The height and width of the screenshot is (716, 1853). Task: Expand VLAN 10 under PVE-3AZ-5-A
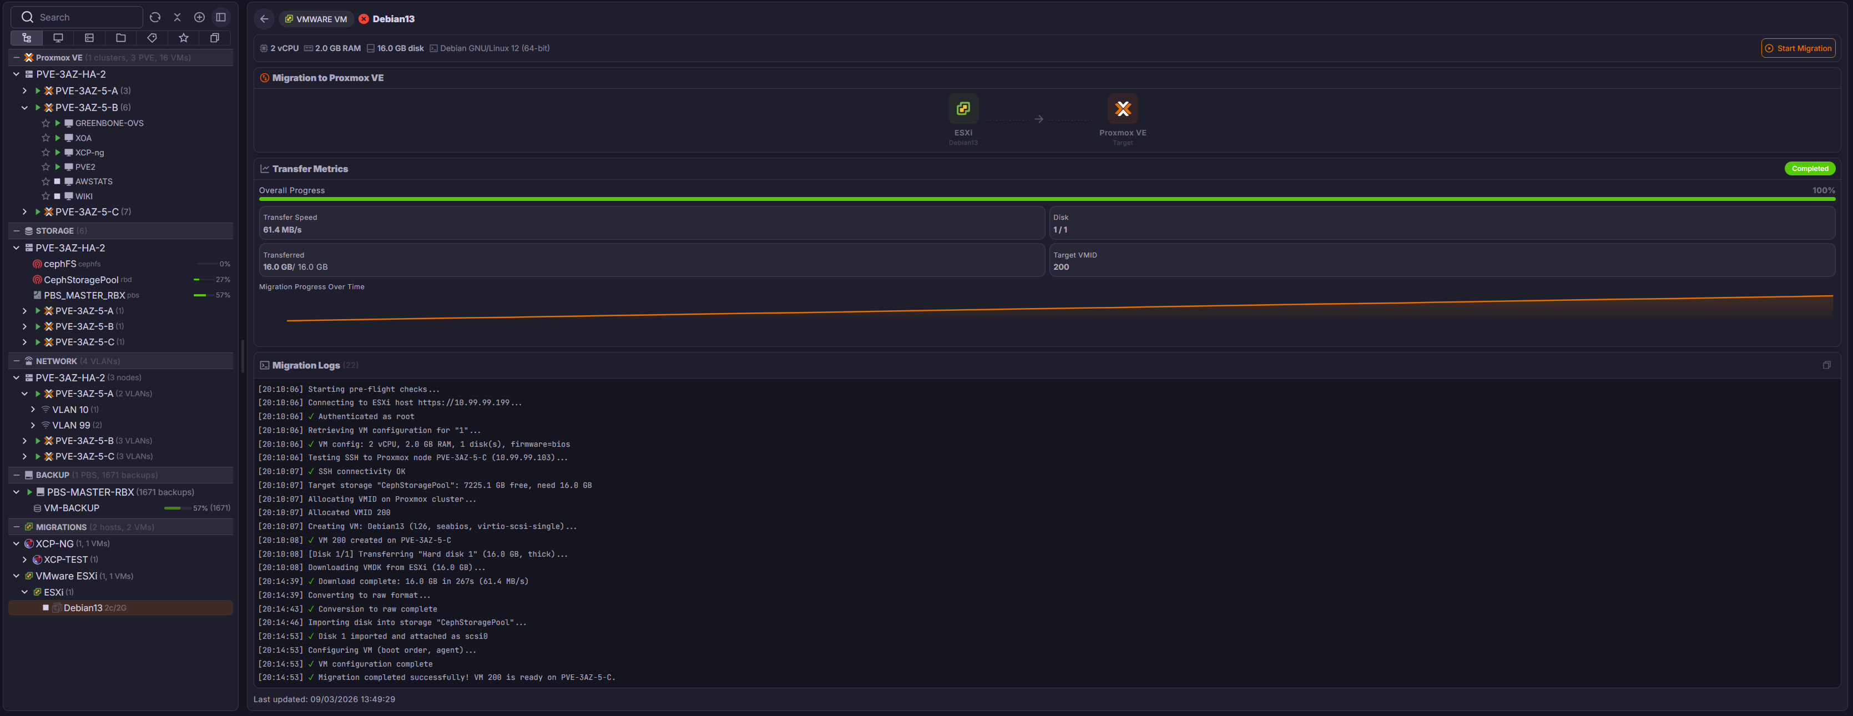(x=32, y=410)
